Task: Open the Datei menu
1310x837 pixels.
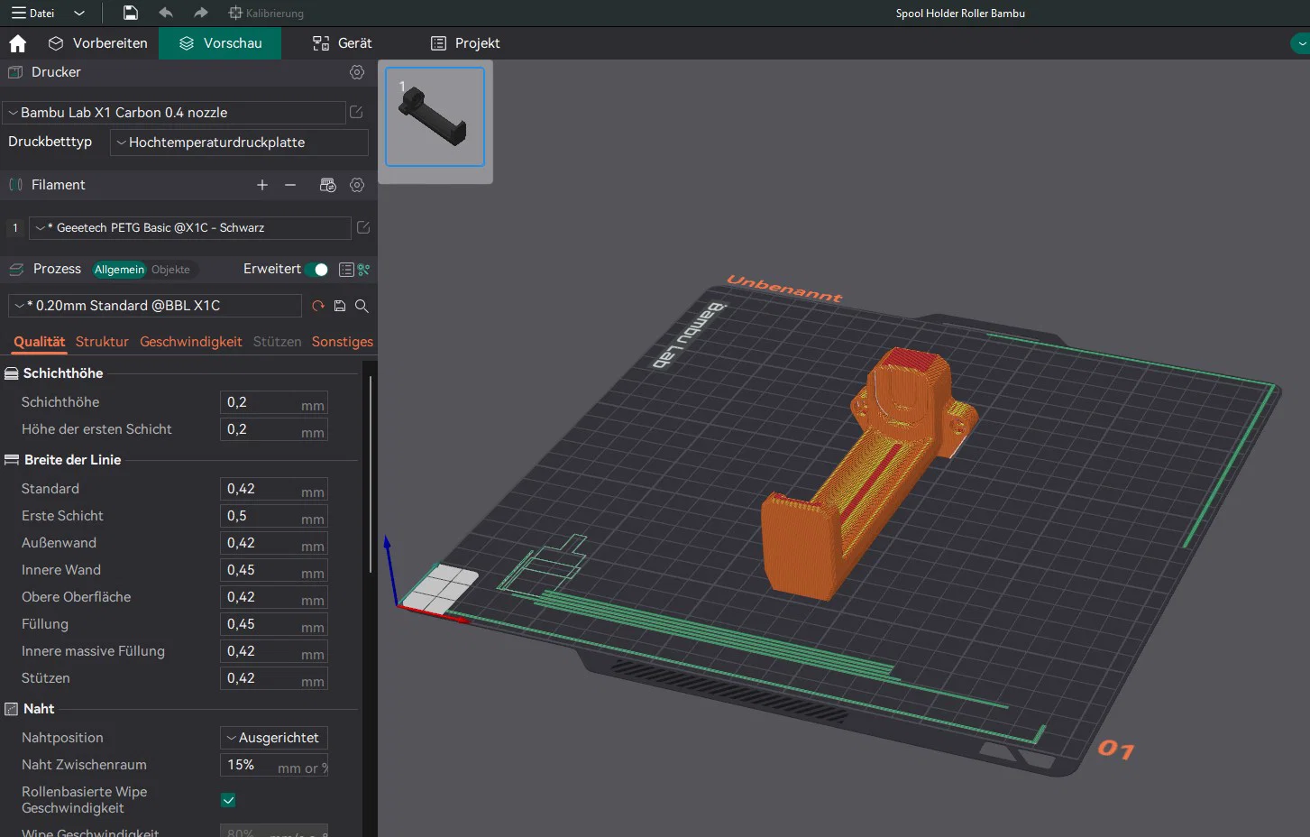Action: [34, 13]
